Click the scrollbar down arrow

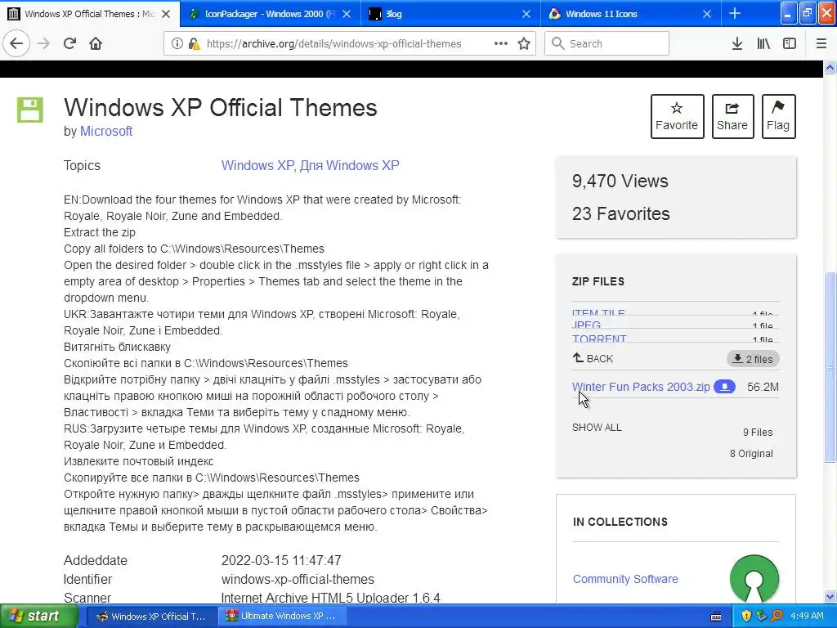tap(830, 596)
